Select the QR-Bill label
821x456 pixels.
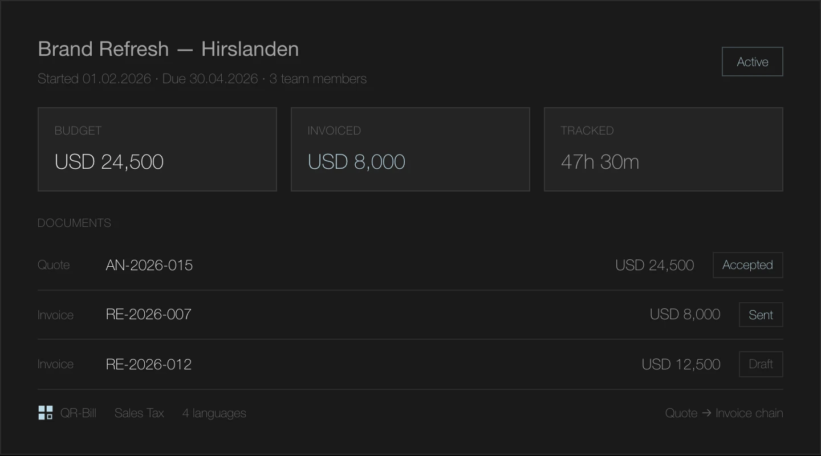pyautogui.click(x=78, y=413)
